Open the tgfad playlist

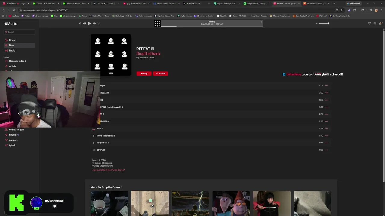pyautogui.click(x=20, y=145)
